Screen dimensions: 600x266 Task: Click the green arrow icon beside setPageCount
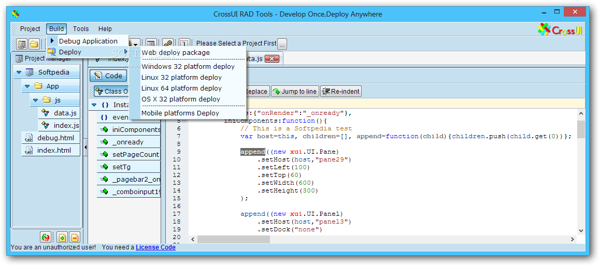[x=104, y=154]
